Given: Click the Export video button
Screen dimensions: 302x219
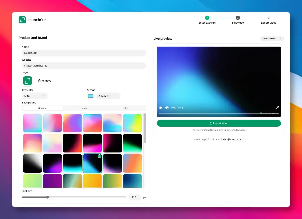Looking at the screenshot, I should 219,123.
